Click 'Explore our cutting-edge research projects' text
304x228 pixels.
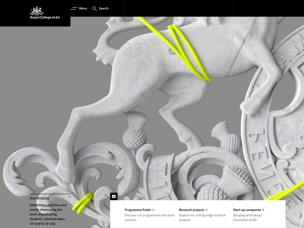202,218
